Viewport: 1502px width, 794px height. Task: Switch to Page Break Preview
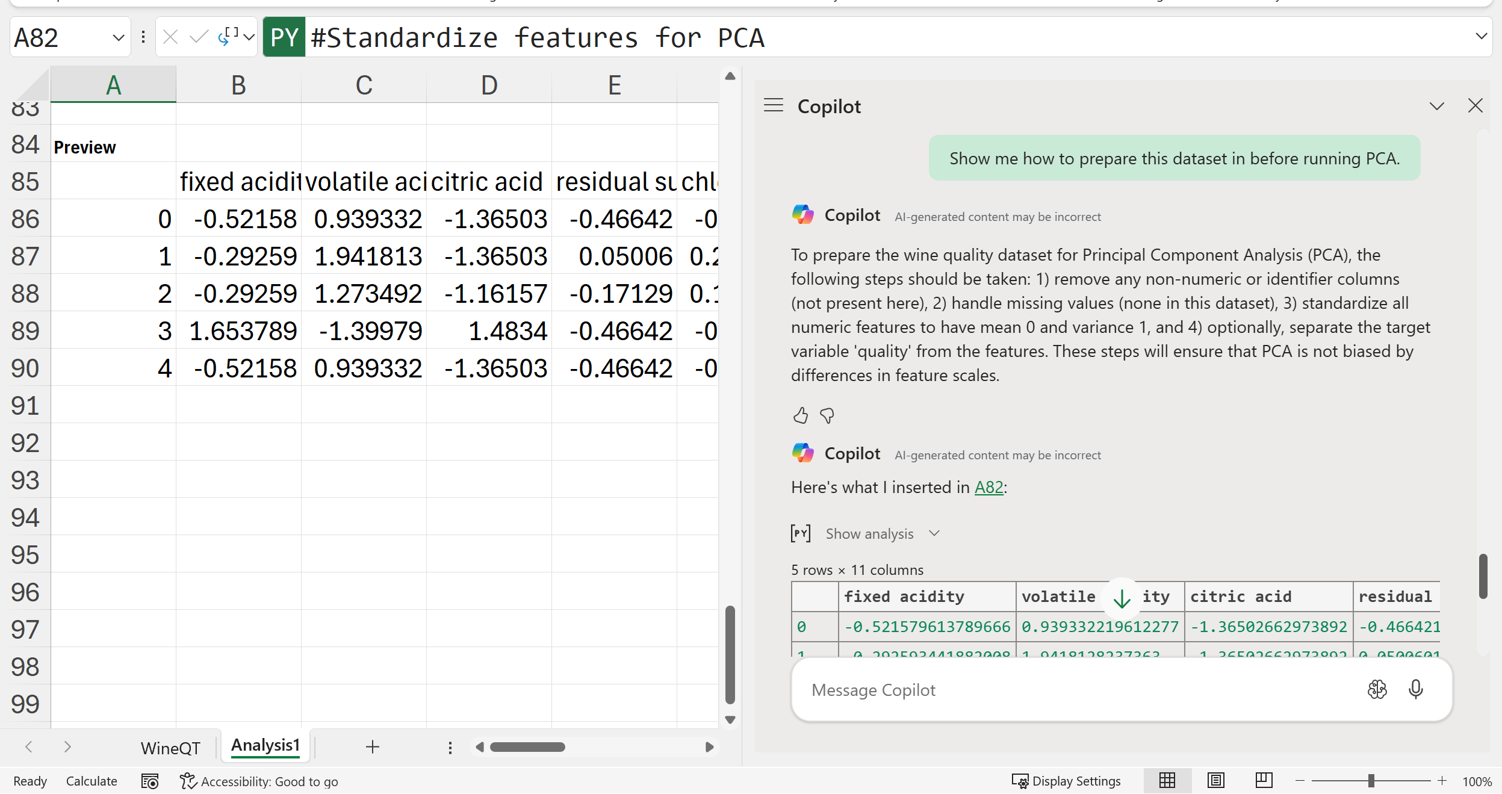(1264, 781)
